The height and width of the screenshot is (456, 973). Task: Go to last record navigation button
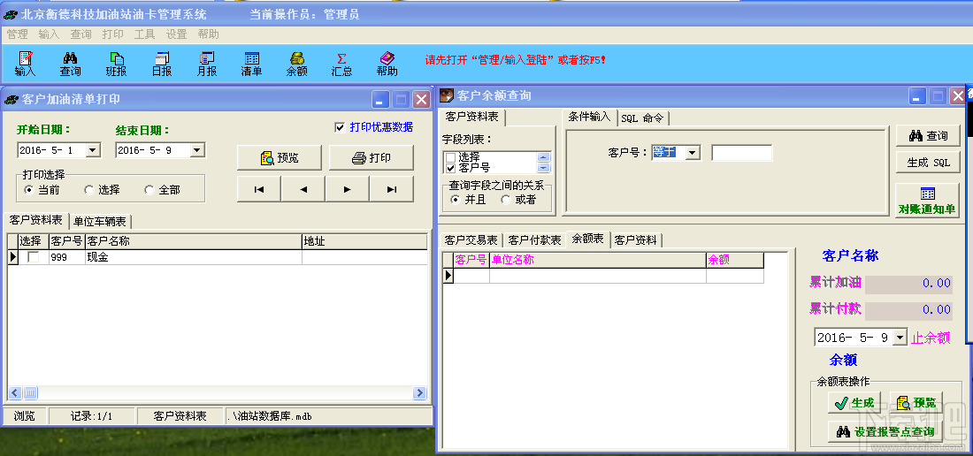[392, 190]
